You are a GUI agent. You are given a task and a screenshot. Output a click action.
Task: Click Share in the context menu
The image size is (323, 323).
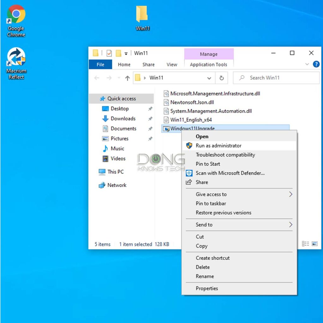click(239, 182)
